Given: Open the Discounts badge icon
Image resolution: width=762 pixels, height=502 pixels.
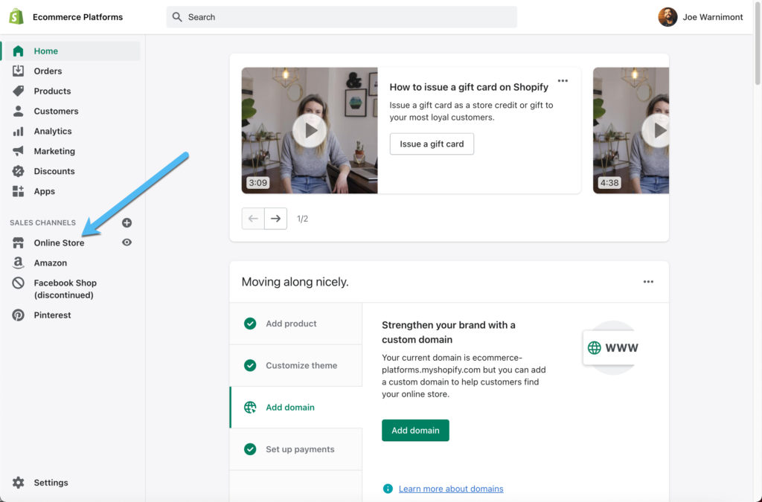Looking at the screenshot, I should click(x=19, y=172).
